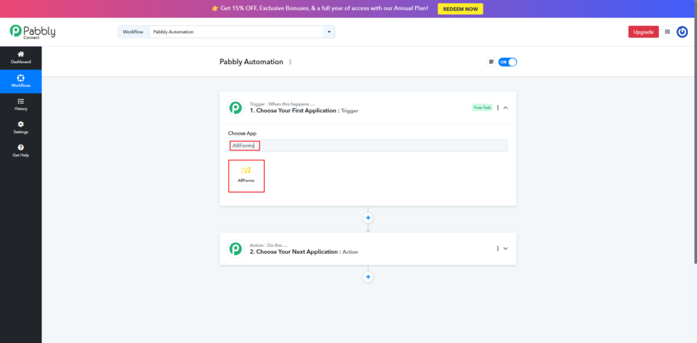The height and width of the screenshot is (343, 697).
Task: Open the trigger step three-dot menu
Action: coord(498,108)
